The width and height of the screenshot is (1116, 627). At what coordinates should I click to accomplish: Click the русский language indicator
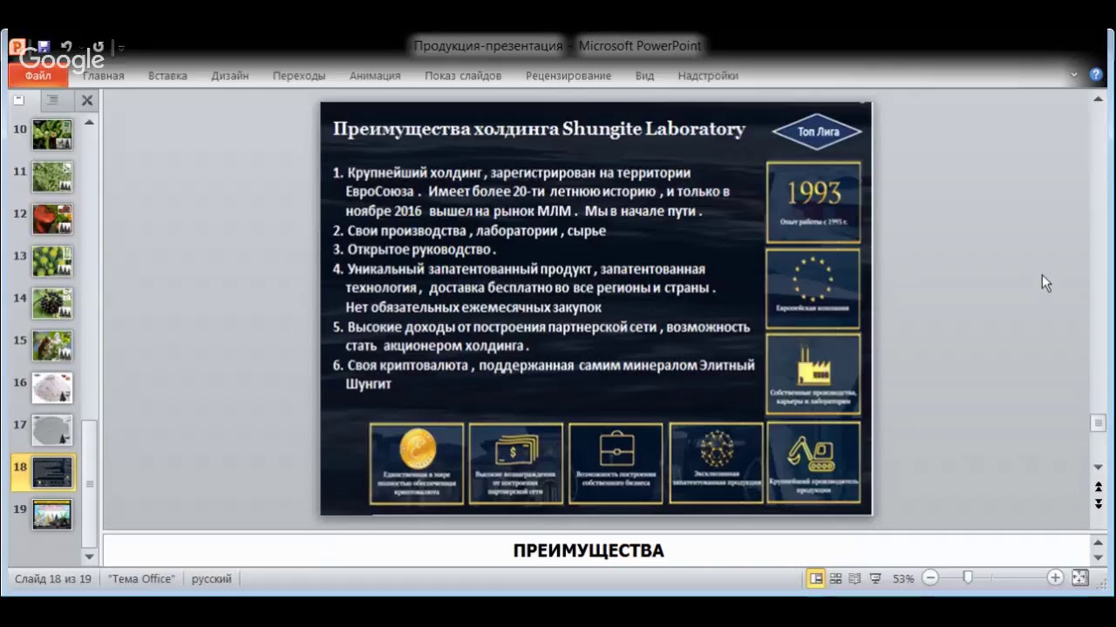(212, 578)
